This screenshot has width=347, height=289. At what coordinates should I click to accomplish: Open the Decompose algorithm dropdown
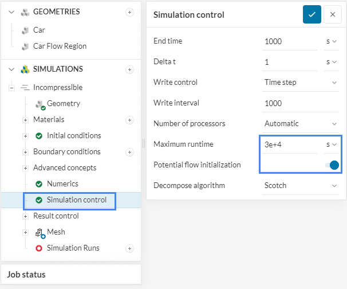coord(301,186)
